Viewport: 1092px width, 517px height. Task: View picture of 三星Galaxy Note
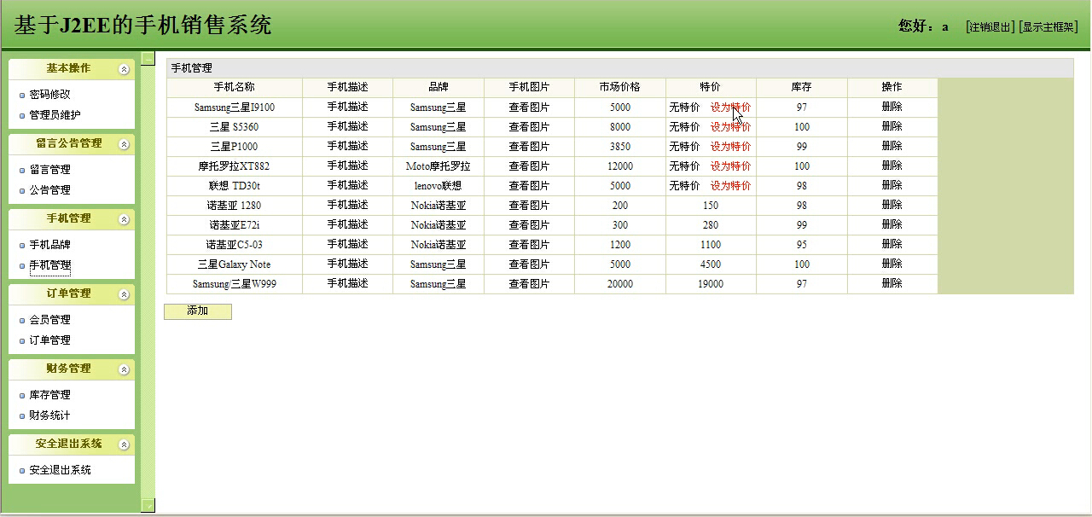pos(529,264)
